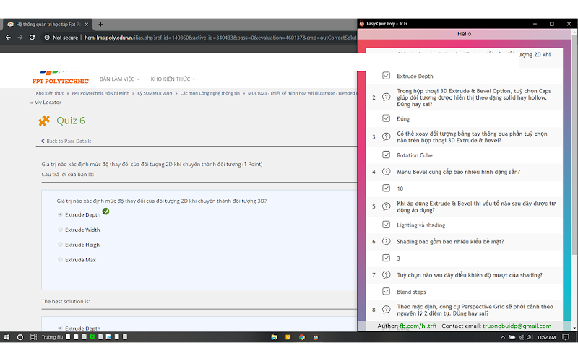Click the orange Quiz 6 puzzle icon
The height and width of the screenshot is (361, 578).
44,121
